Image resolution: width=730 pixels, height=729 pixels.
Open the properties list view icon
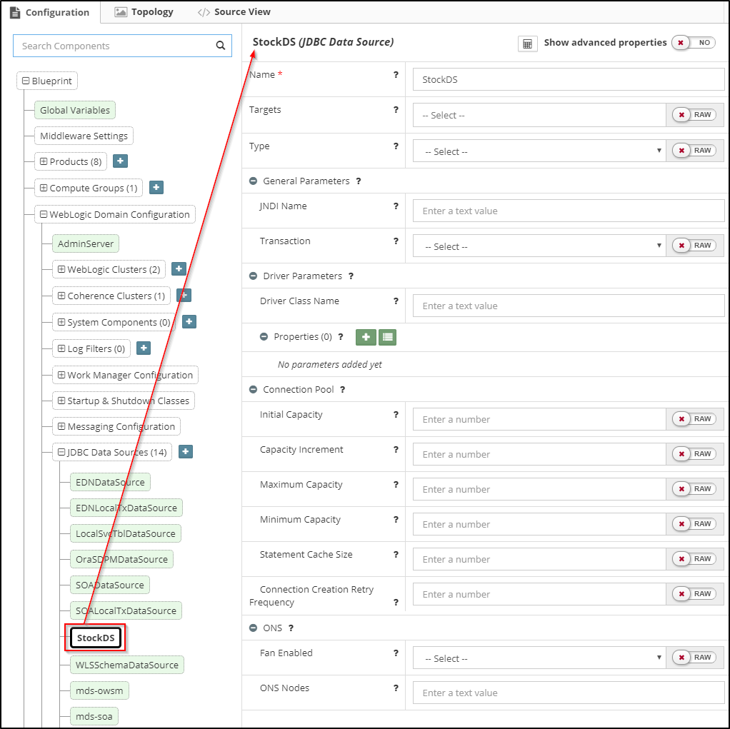[387, 337]
